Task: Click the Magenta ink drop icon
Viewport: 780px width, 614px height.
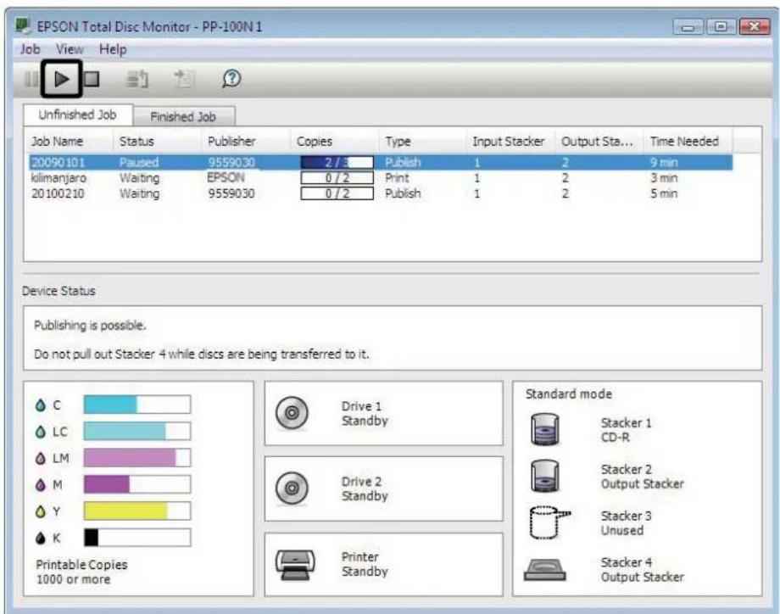Action: (x=41, y=484)
